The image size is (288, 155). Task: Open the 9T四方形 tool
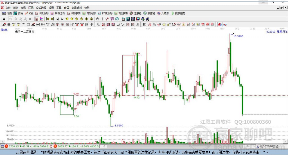(x=105, y=13)
